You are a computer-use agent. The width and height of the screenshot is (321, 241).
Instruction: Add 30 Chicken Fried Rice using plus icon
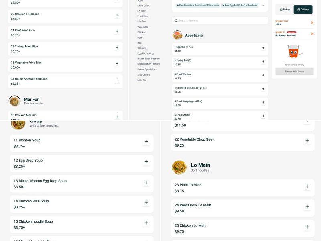coord(117,15)
